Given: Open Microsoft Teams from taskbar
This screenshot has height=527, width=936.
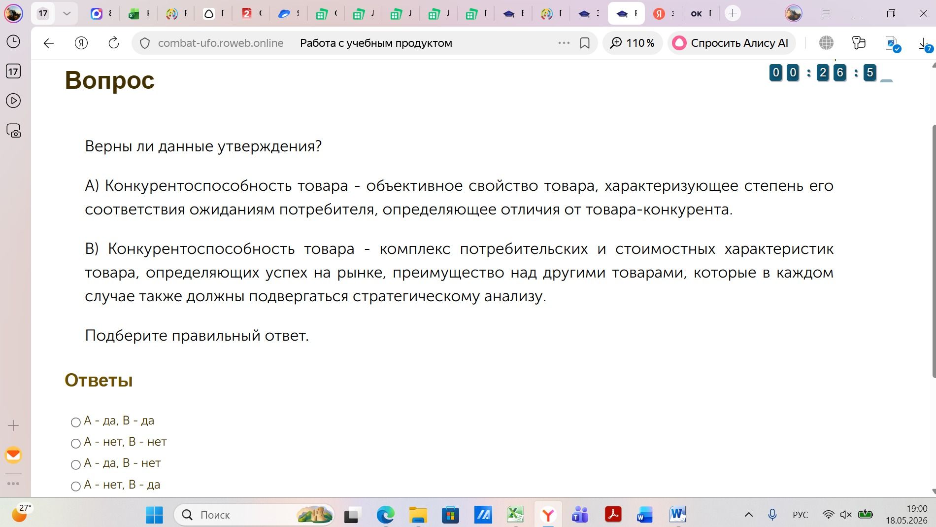Looking at the screenshot, I should point(580,515).
